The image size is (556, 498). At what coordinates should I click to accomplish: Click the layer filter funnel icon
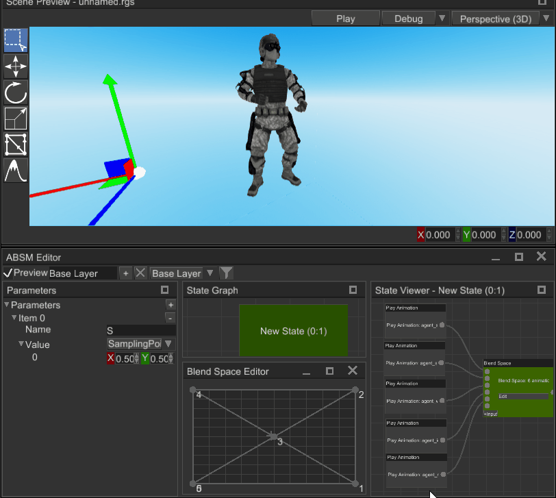click(x=226, y=273)
